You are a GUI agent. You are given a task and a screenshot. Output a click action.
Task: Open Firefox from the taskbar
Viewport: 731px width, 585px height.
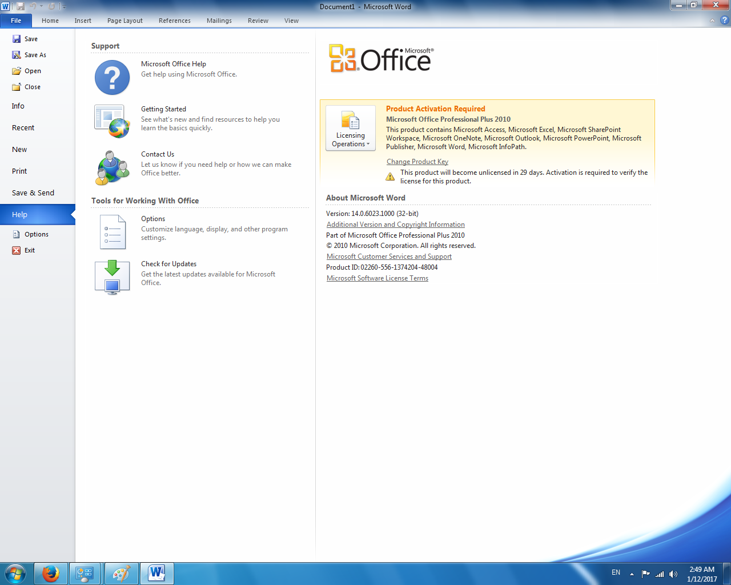click(x=51, y=574)
